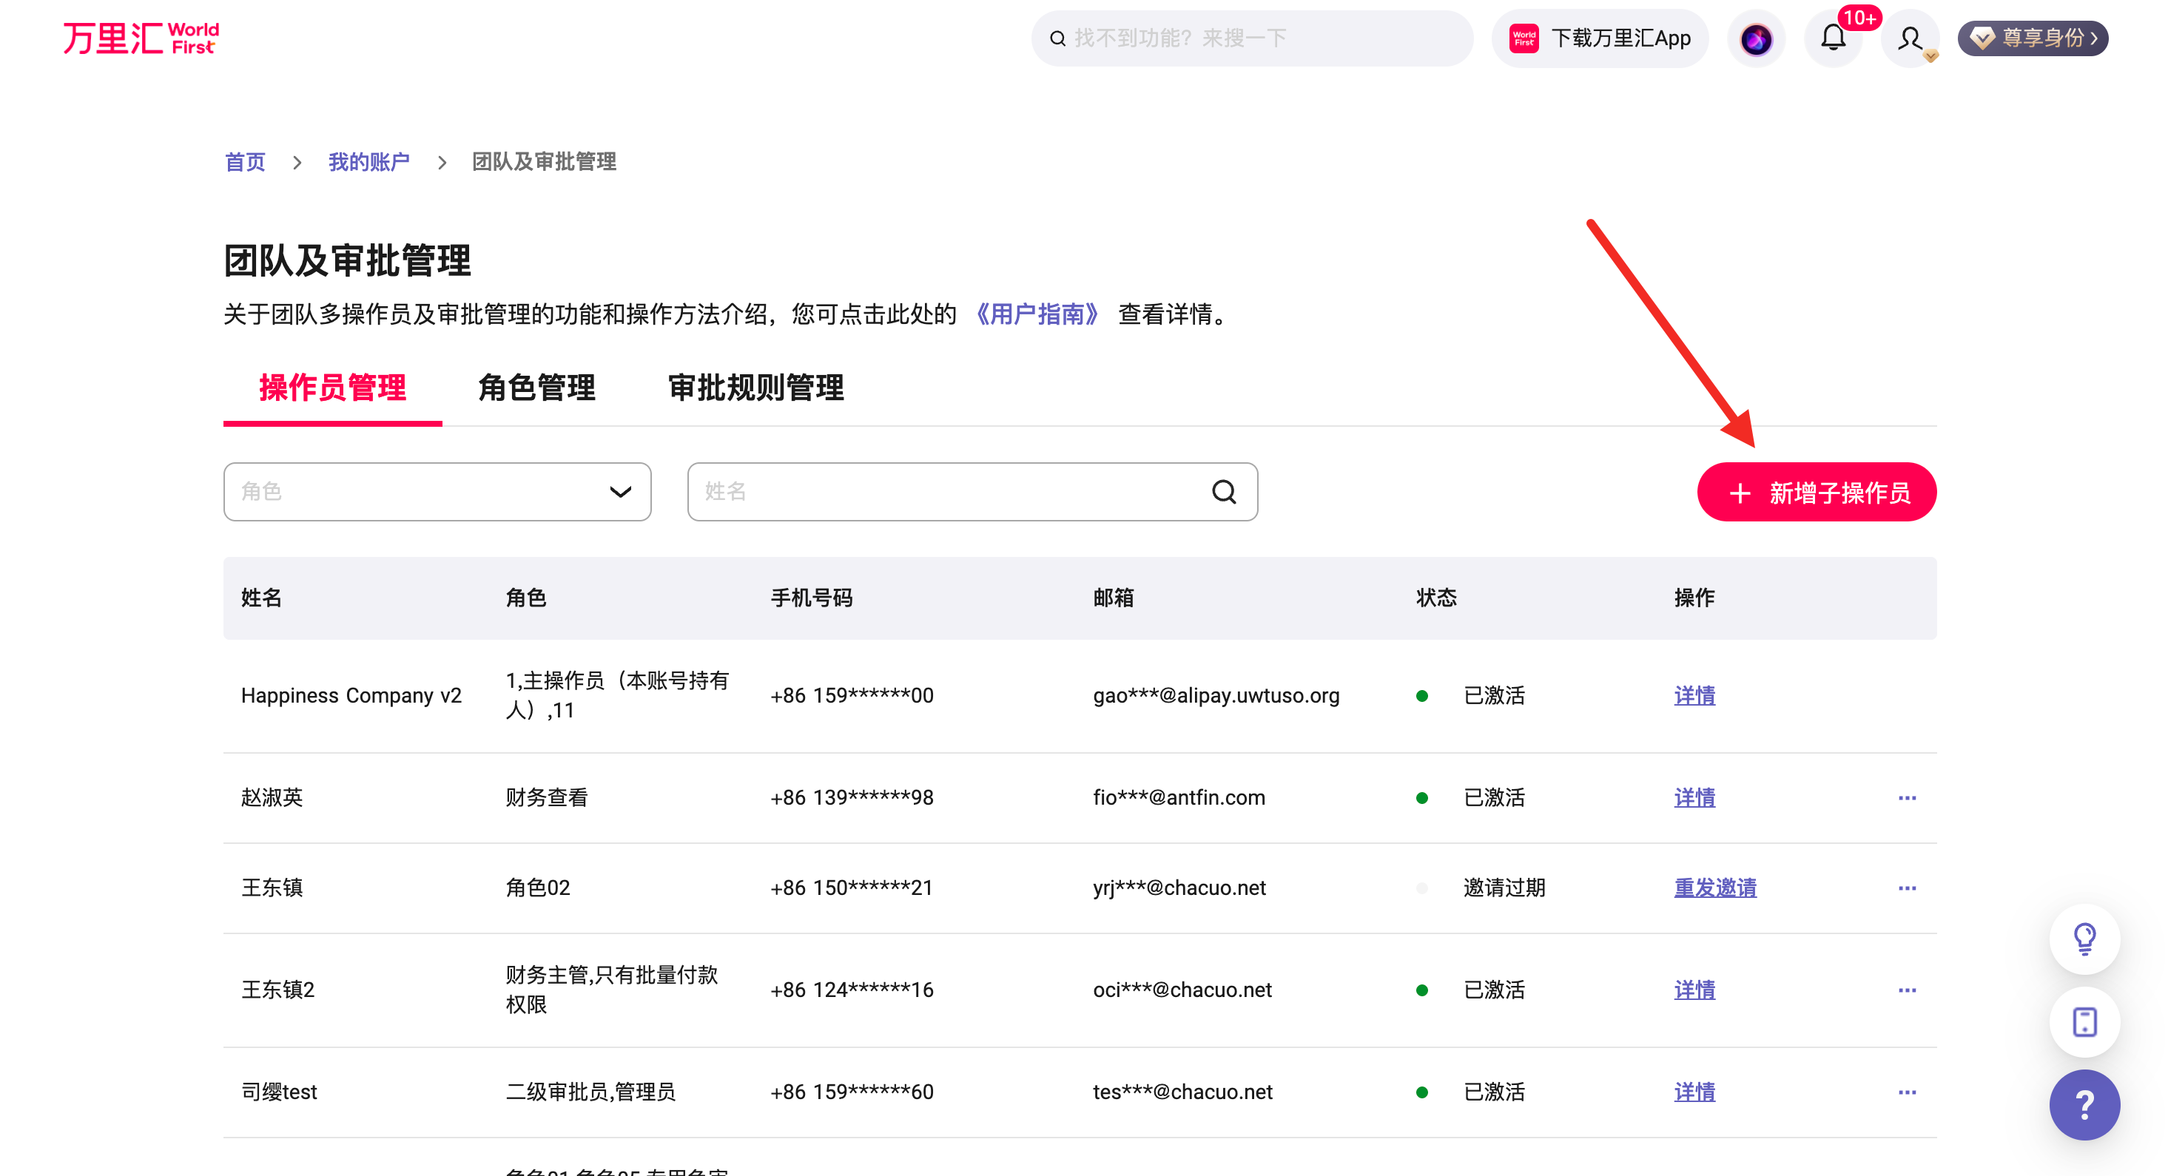The image size is (2168, 1176).
Task: Focus the 姓名 search field
Action: click(972, 491)
